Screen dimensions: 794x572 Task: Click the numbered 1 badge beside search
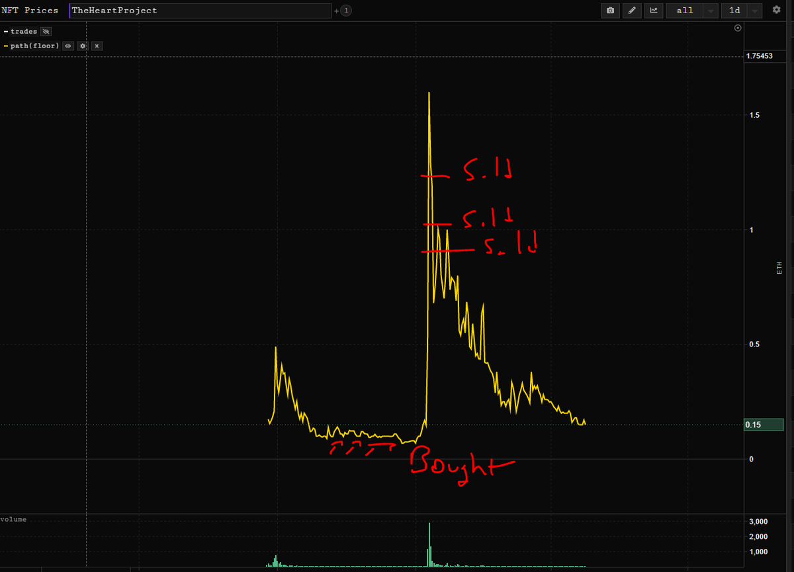click(346, 11)
